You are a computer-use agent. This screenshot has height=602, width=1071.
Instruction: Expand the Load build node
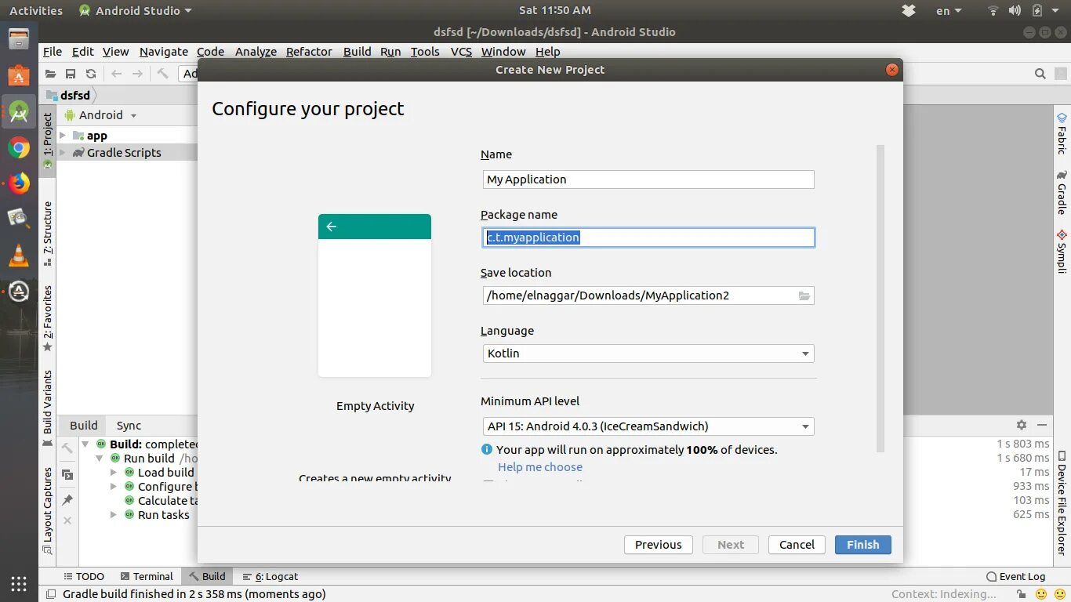(x=114, y=473)
